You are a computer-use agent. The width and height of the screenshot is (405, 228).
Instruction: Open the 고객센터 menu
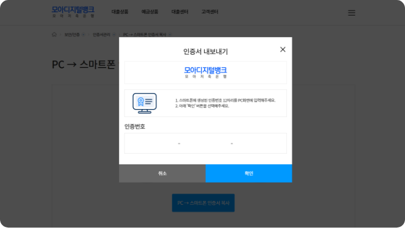tap(210, 12)
